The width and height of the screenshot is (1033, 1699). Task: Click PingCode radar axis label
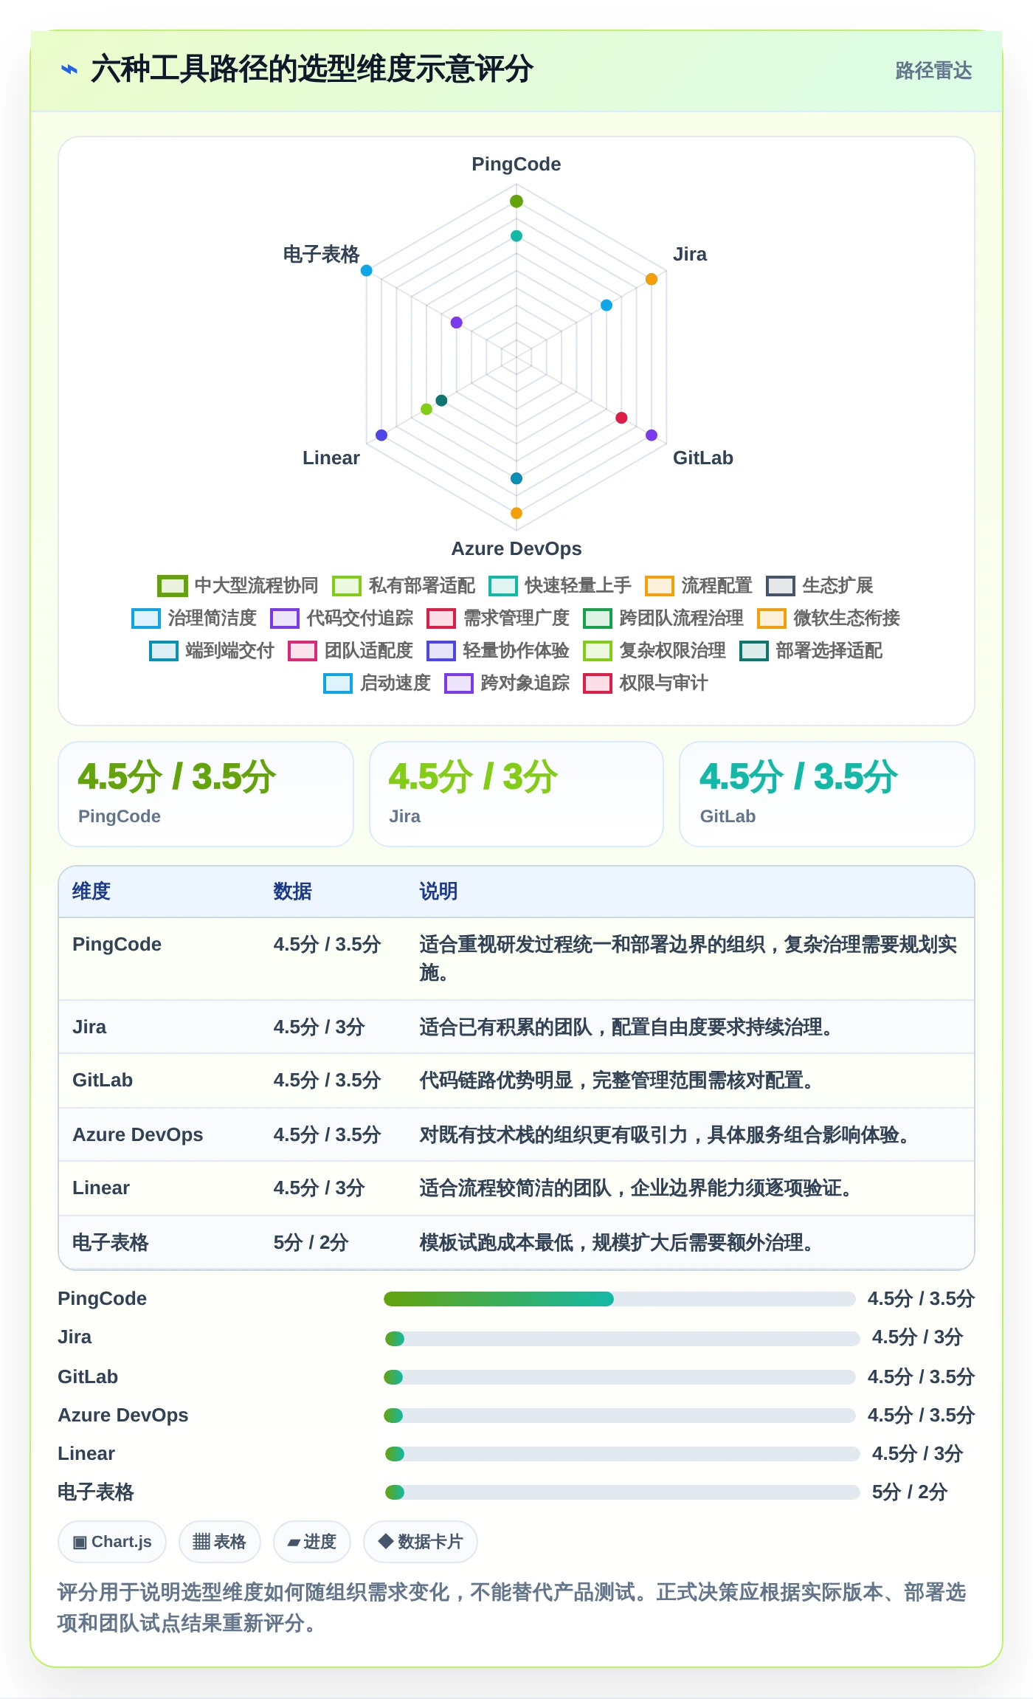(x=516, y=164)
